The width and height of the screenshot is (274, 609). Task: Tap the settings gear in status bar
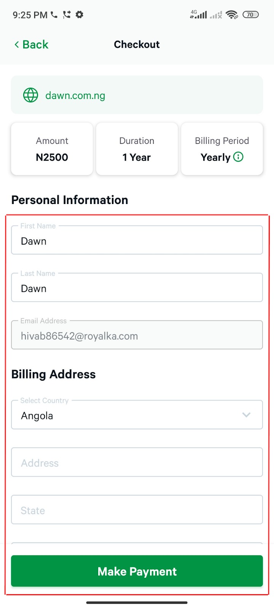(x=80, y=15)
